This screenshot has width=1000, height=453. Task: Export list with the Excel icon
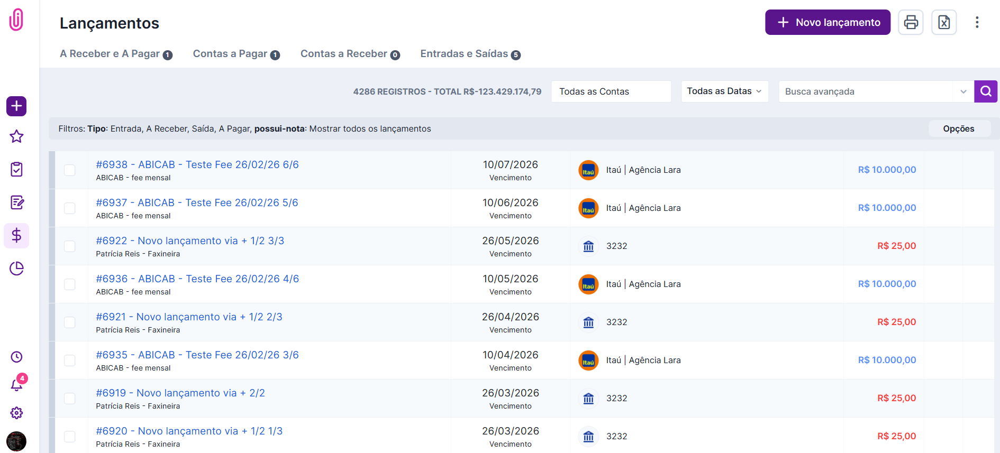pos(944,22)
